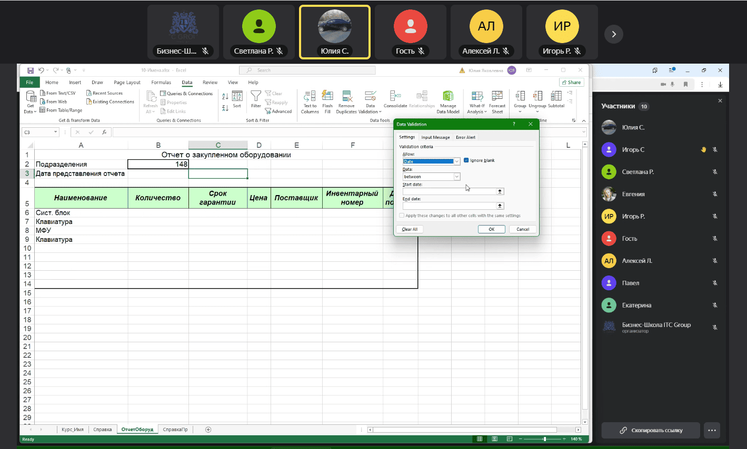Click the Remove Duplicates icon
Image resolution: width=747 pixels, height=449 pixels.
pos(346,96)
